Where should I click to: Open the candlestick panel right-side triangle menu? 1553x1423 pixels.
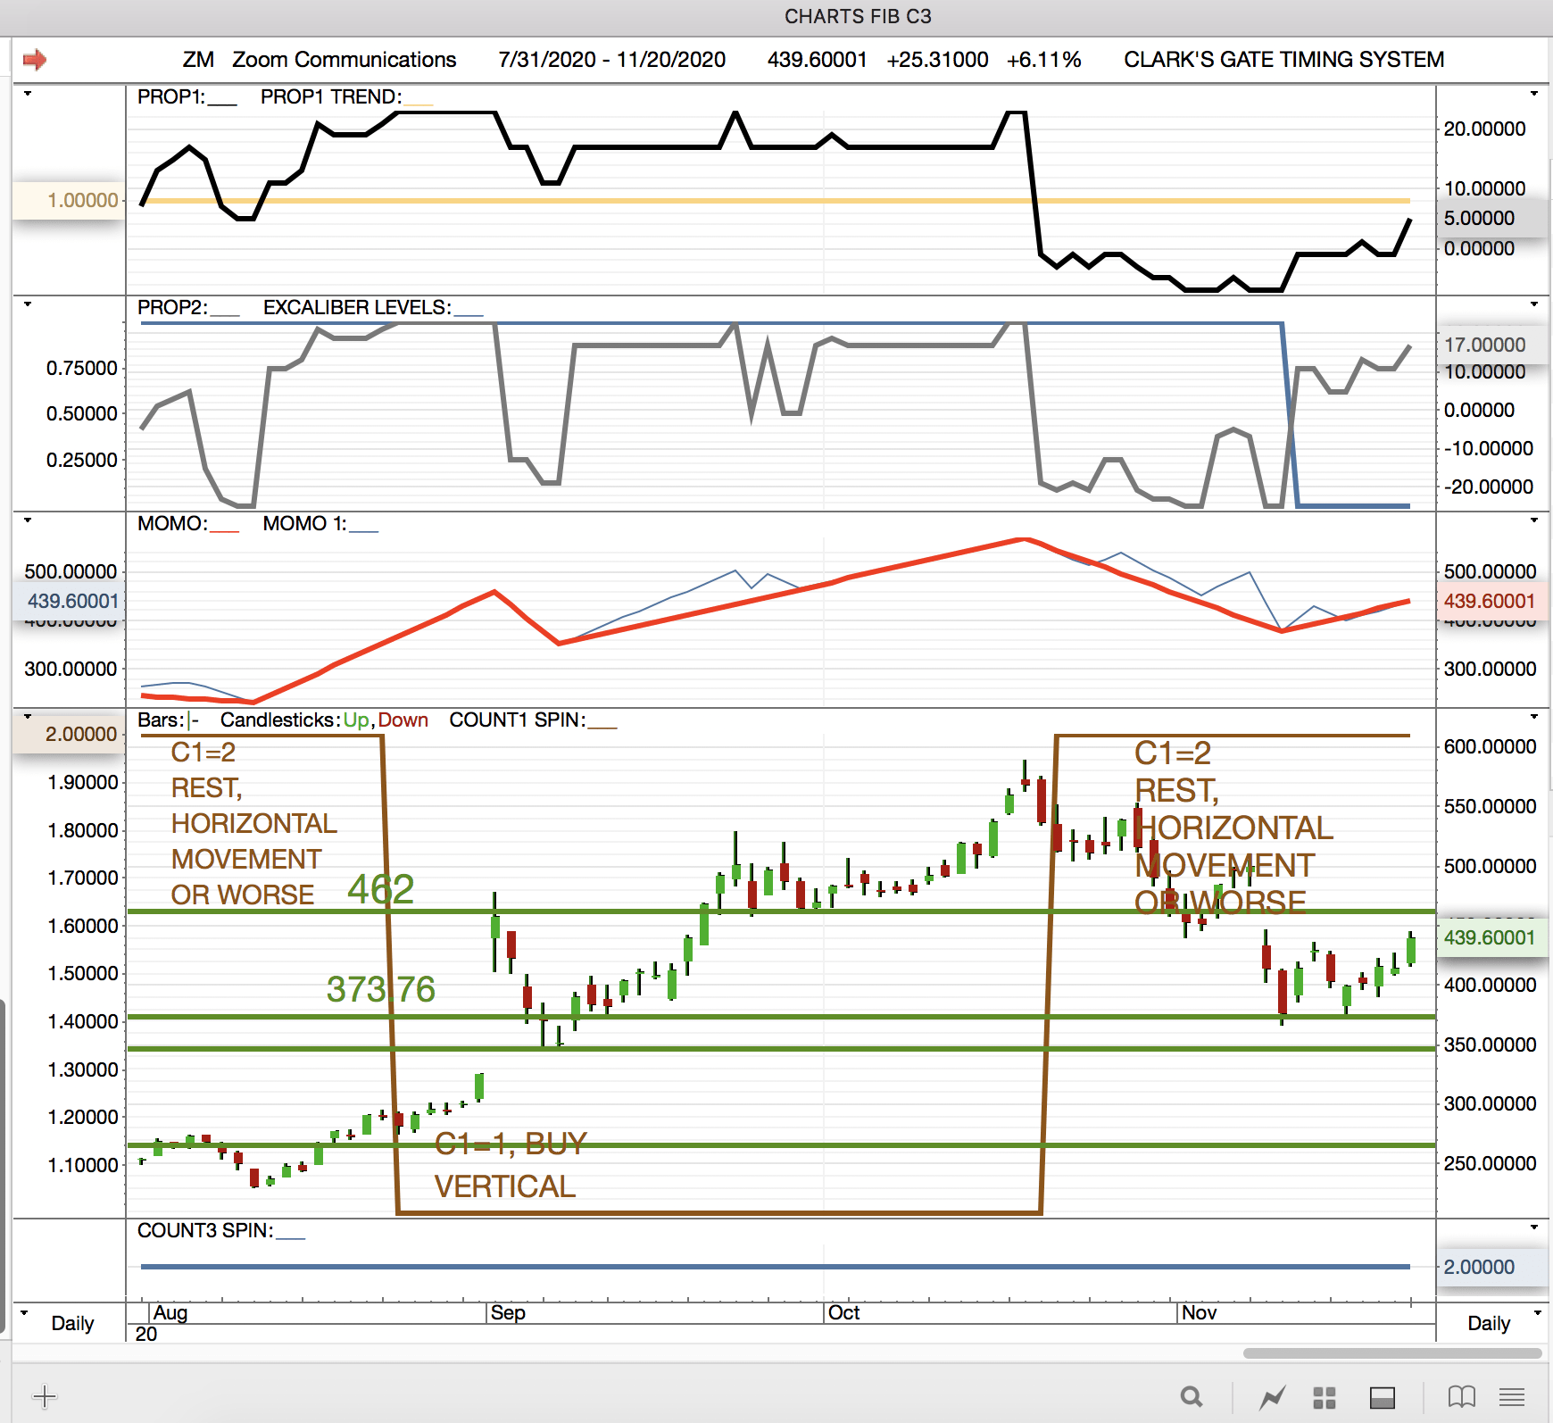(1534, 717)
